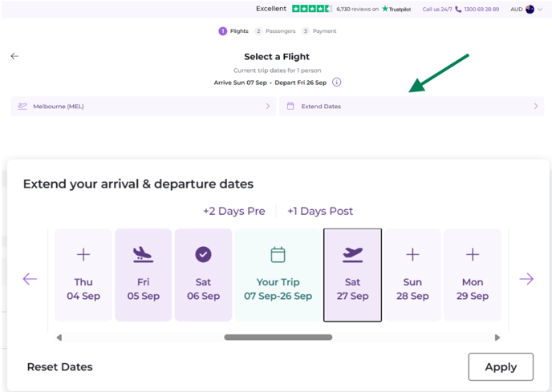The image size is (552, 392).
Task: Open the trip dates info icon
Action: [x=337, y=83]
